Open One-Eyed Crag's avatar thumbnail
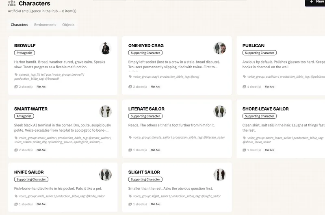The width and height of the screenshot is (325, 215). (220, 48)
